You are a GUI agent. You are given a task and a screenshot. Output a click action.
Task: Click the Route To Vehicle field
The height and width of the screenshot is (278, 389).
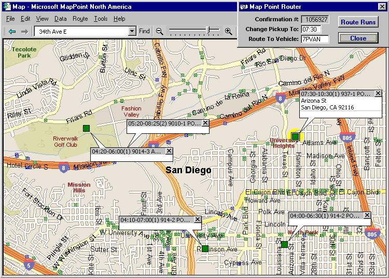315,39
